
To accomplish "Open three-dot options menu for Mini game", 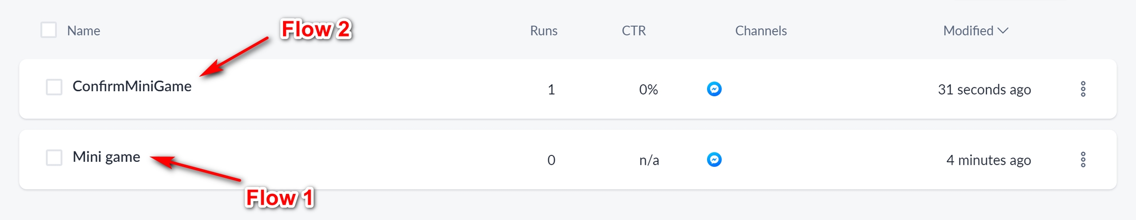I will pyautogui.click(x=1083, y=159).
